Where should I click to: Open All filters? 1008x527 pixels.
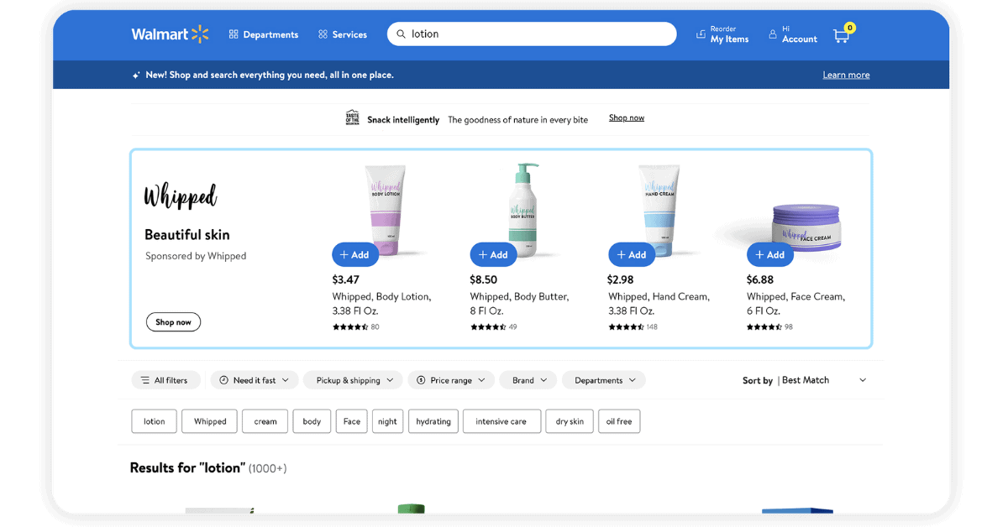point(165,380)
